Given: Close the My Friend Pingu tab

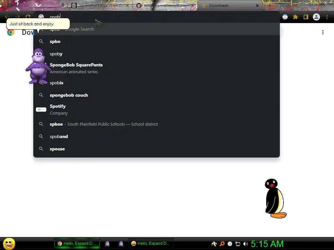Looking at the screenshot, I should pos(128,6).
